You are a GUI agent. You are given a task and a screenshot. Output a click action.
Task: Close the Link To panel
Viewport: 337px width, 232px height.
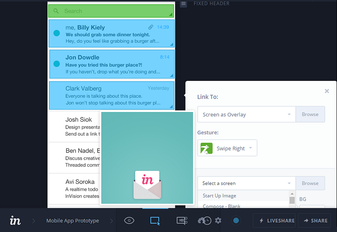(x=327, y=91)
